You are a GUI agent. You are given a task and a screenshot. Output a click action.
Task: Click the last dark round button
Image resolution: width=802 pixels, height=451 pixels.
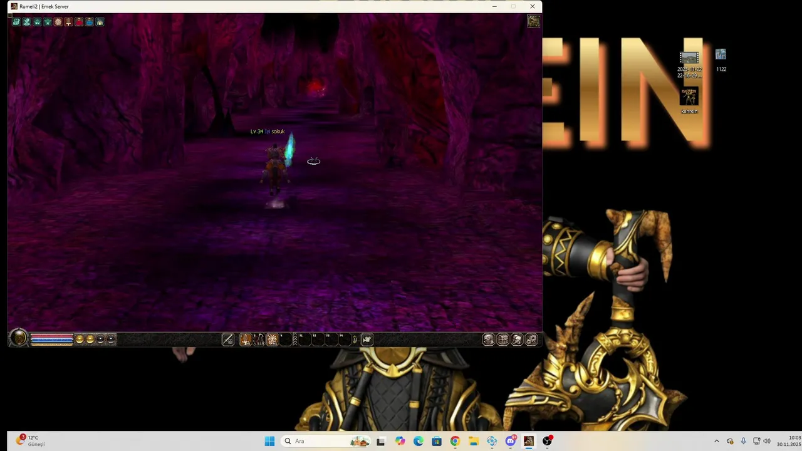coord(111,340)
